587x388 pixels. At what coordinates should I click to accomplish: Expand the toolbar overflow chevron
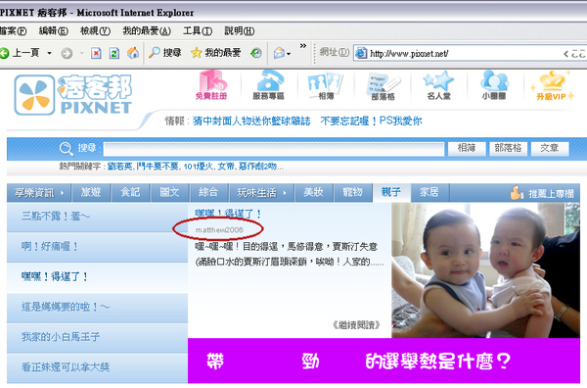pyautogui.click(x=303, y=46)
